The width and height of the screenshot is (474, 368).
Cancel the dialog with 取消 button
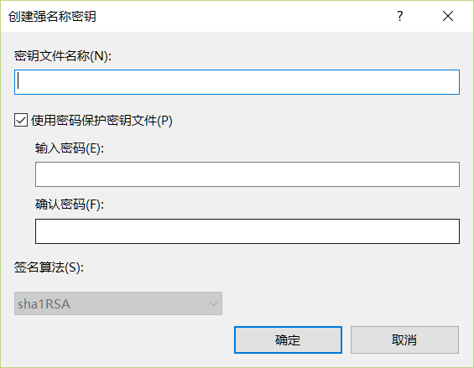404,339
